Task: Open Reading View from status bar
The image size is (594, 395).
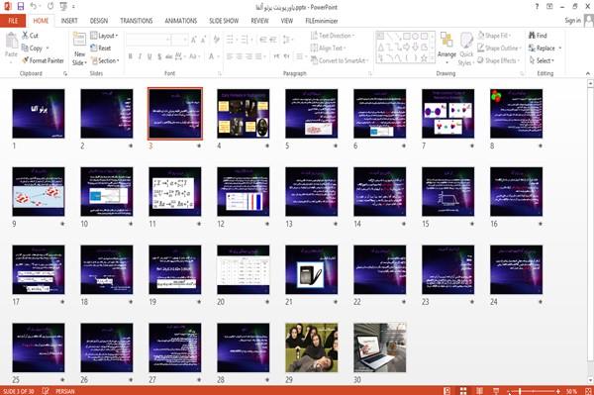Action: pos(479,391)
